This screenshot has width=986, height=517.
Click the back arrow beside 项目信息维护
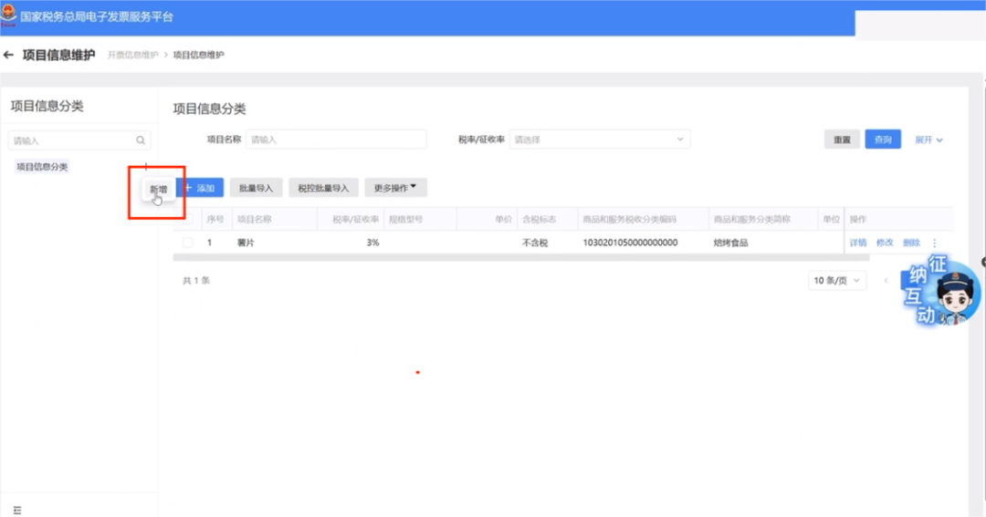pyautogui.click(x=8, y=56)
